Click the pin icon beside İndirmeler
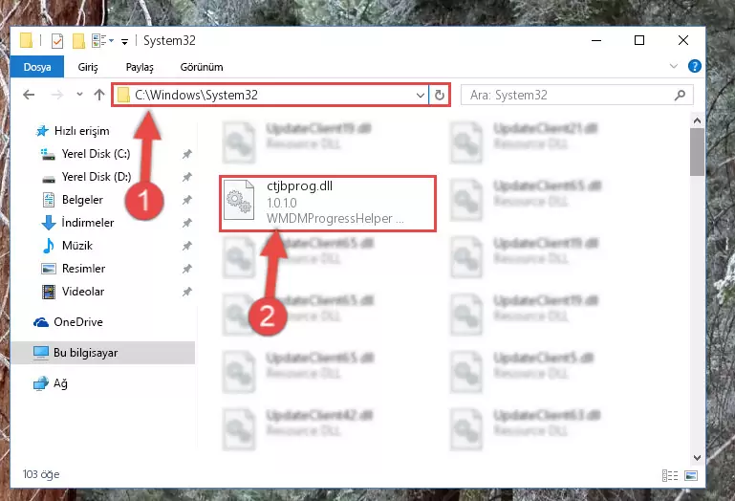 (187, 223)
